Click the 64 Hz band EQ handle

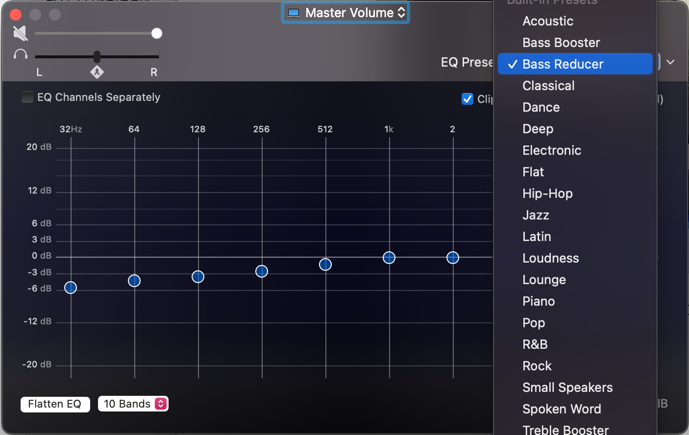pyautogui.click(x=134, y=281)
